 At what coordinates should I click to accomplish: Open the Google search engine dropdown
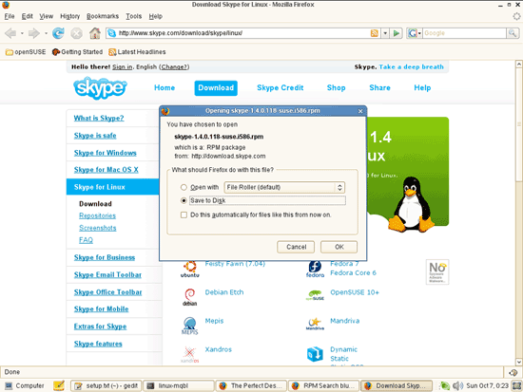[415, 33]
